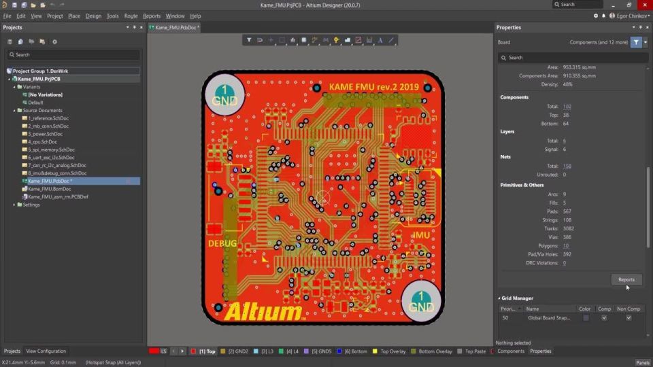Screen dimensions: 653x367
Task: Click the Properties panel search field
Action: click(x=572, y=57)
